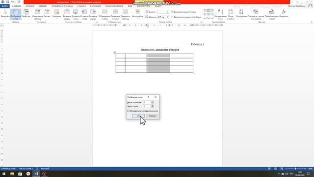Toggle 'Отобразить сетку' gridlines button
The width and height of the screenshot is (314, 177).
tap(16, 14)
